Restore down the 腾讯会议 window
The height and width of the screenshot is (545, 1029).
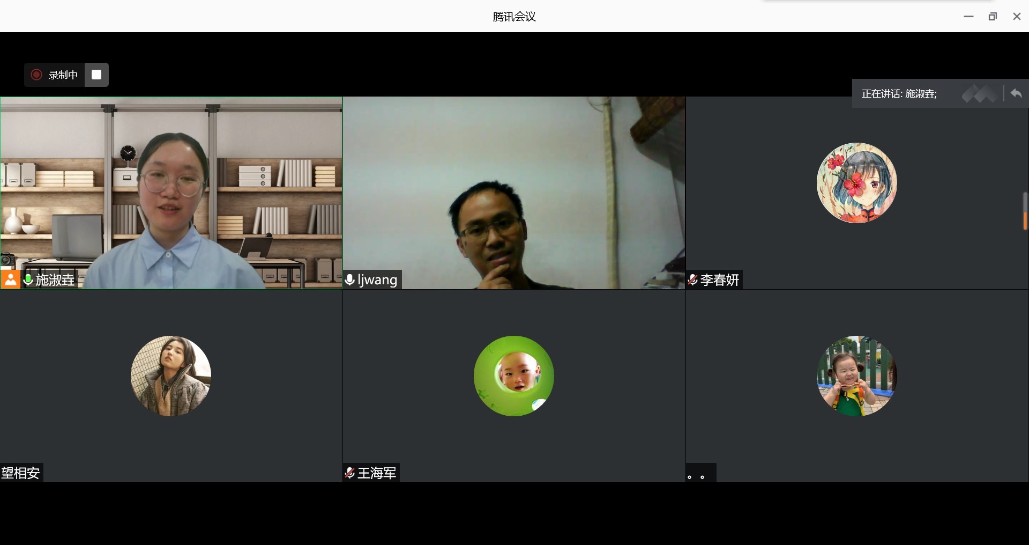pyautogui.click(x=993, y=17)
